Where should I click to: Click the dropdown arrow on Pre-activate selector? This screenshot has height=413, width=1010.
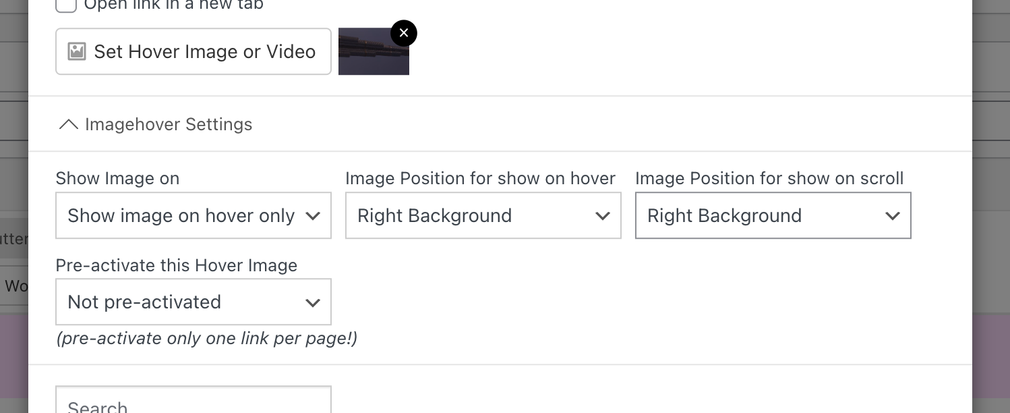pos(312,302)
